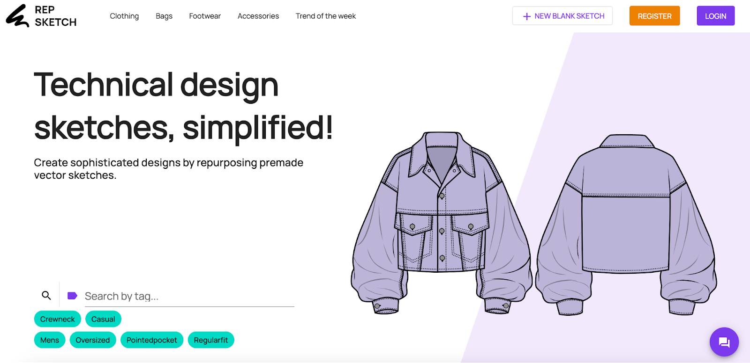Click the plus icon on New Blank Sketch
The height and width of the screenshot is (363, 750).
(526, 16)
